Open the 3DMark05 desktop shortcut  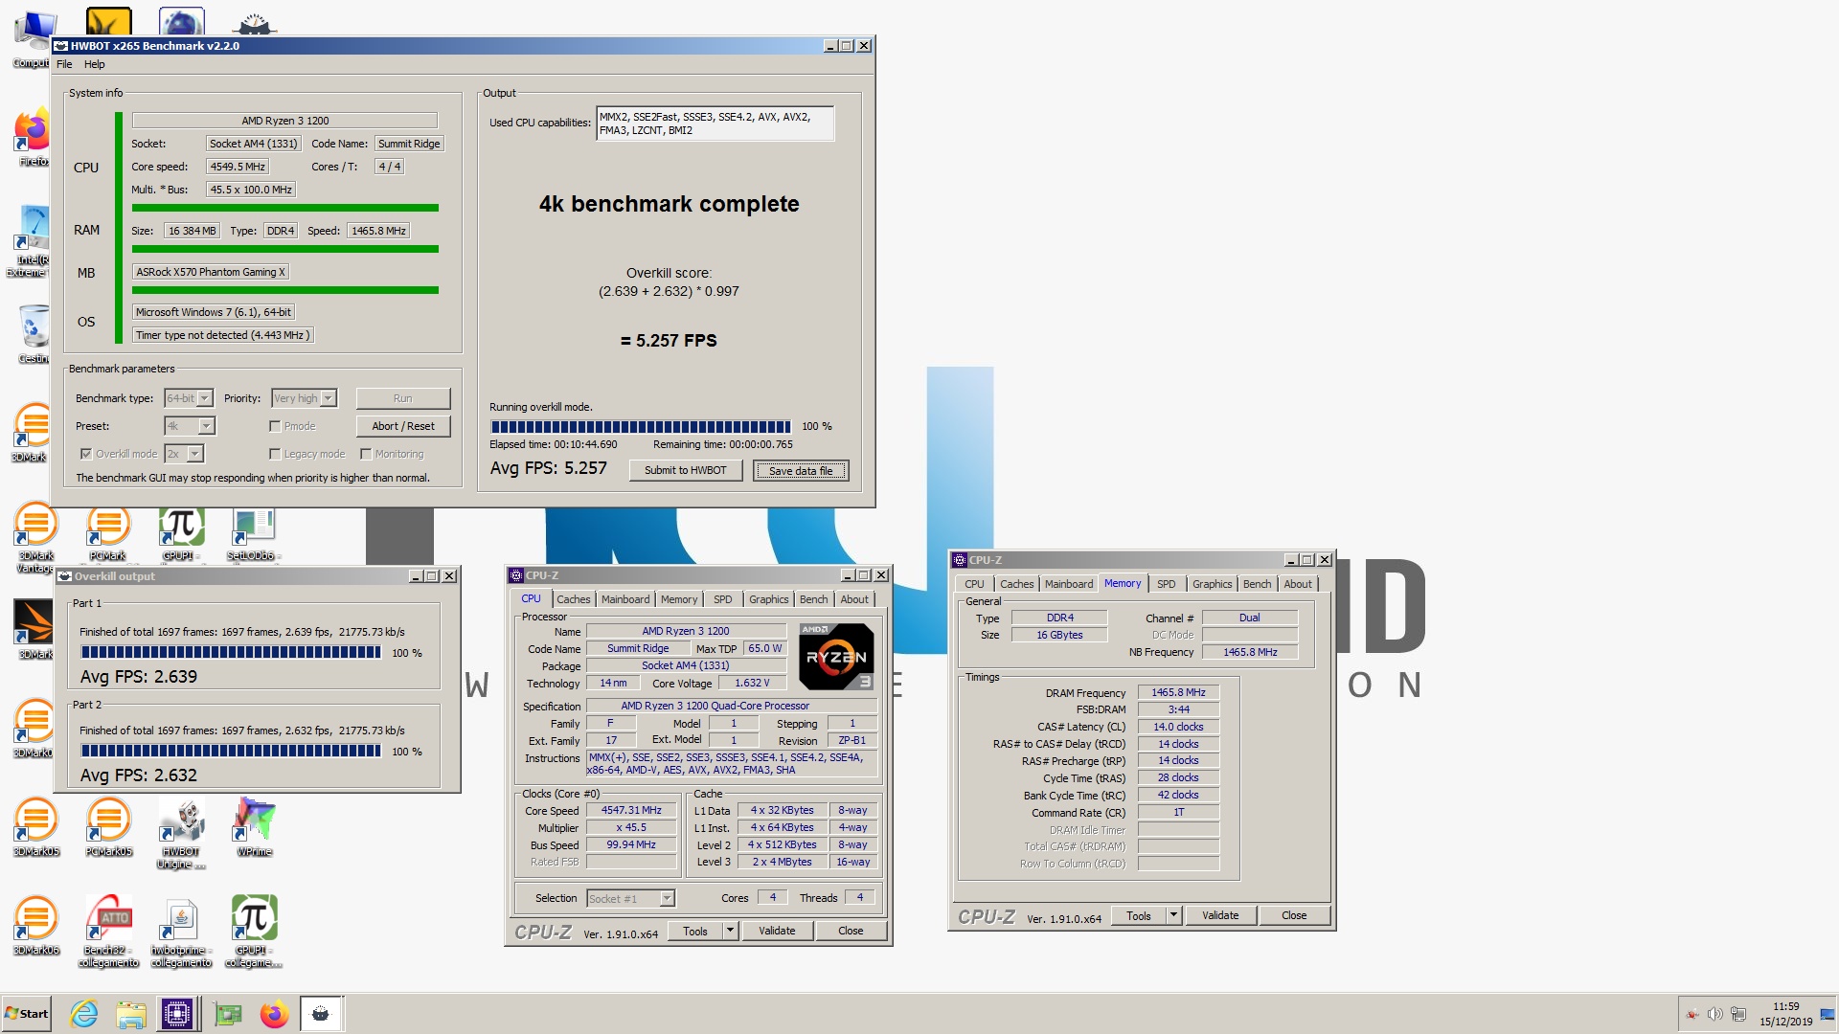(35, 827)
